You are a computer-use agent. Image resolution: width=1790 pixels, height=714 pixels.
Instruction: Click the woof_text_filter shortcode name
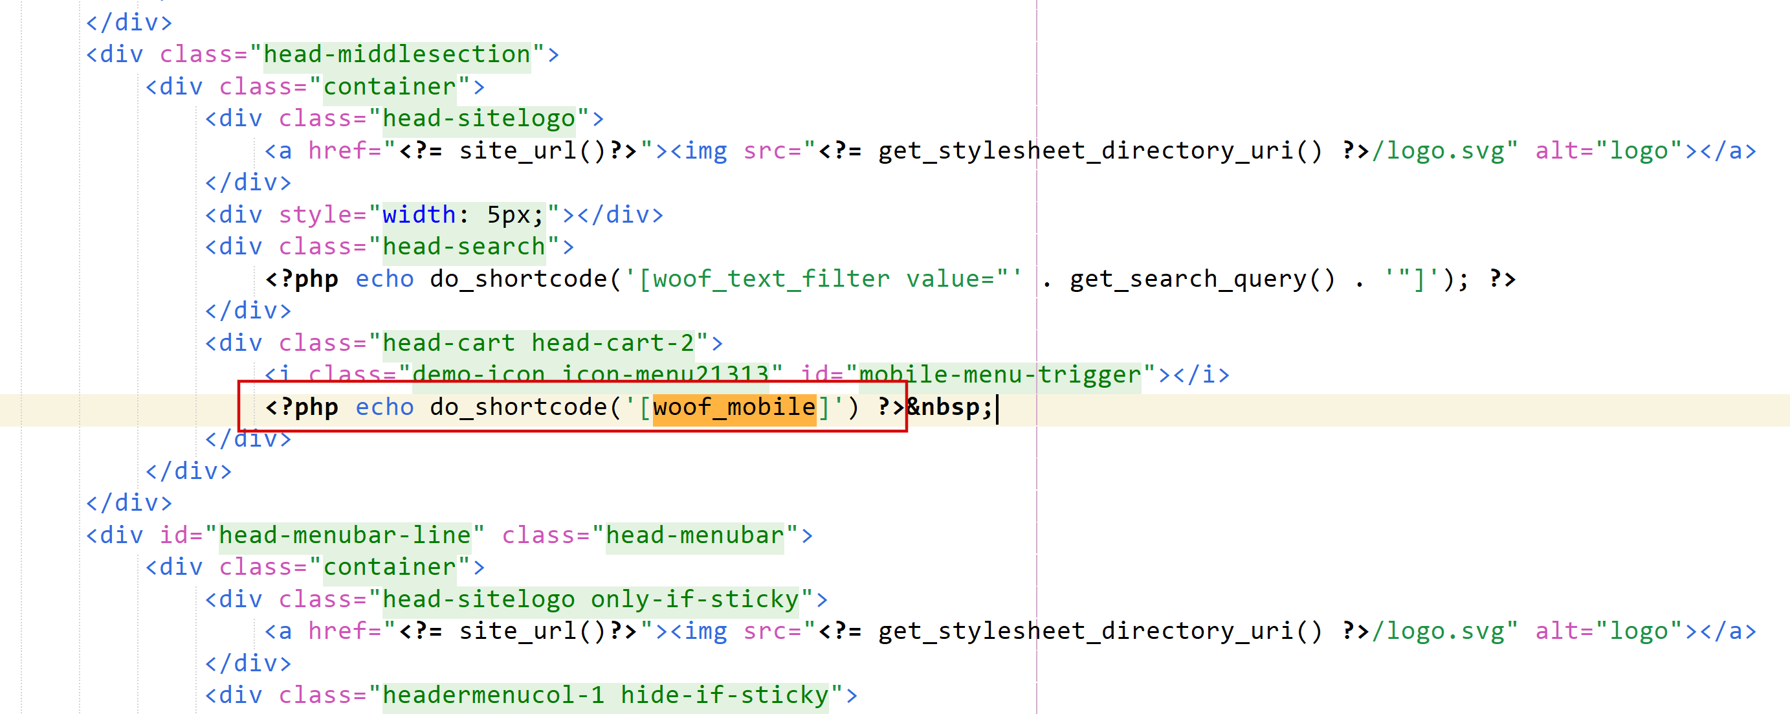point(771,279)
